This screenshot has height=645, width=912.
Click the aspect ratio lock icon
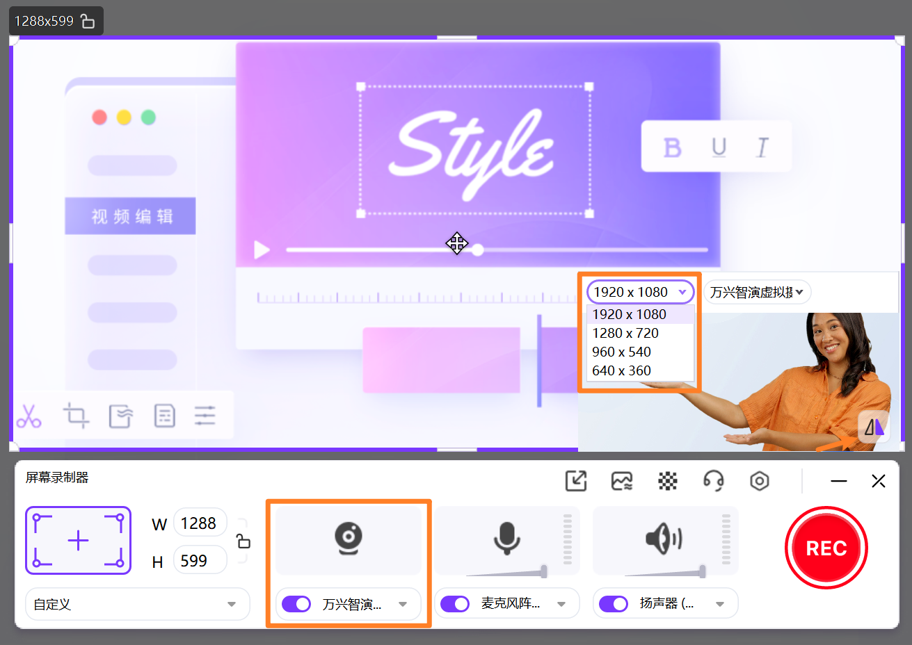(x=243, y=539)
